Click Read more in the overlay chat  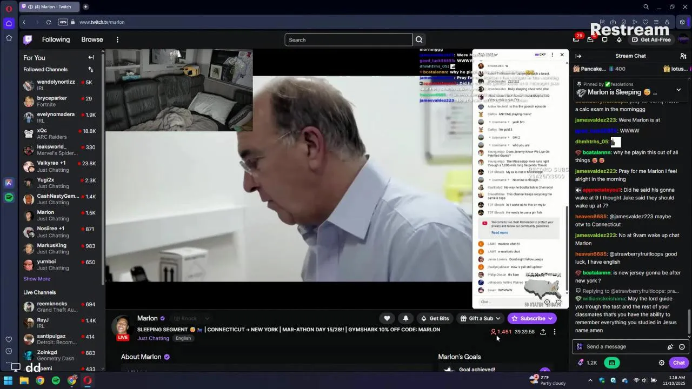pos(500,233)
